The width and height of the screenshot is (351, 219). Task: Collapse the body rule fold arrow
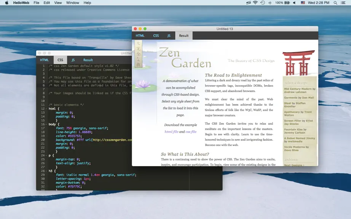coord(46,124)
